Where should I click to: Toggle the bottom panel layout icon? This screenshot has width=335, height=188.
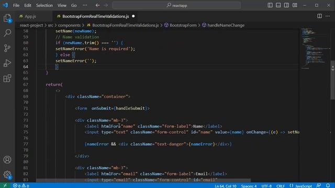coord(278,5)
